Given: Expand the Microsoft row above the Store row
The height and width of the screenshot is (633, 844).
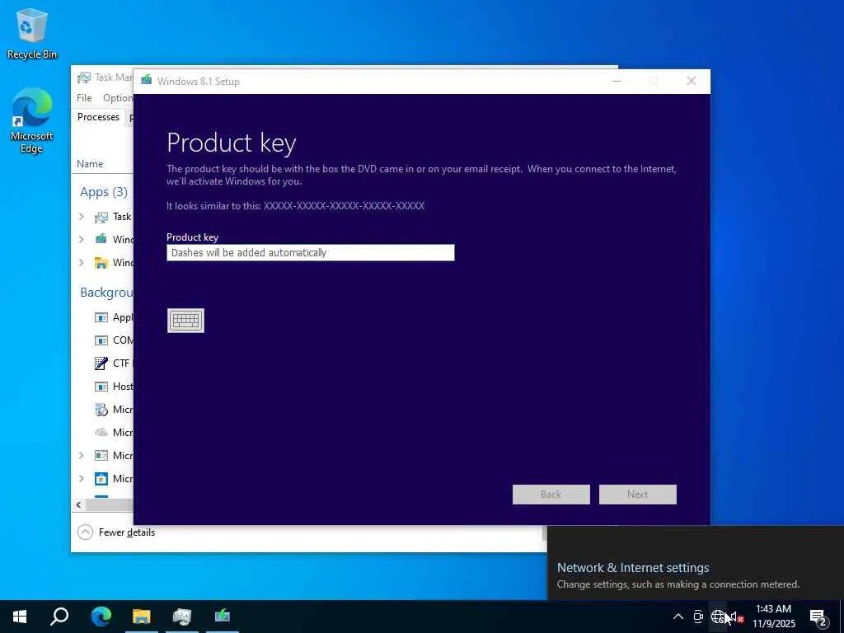Looking at the screenshot, I should point(82,455).
